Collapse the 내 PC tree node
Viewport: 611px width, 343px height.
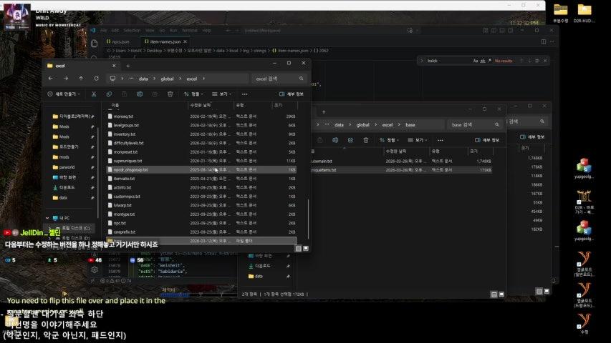(x=47, y=218)
